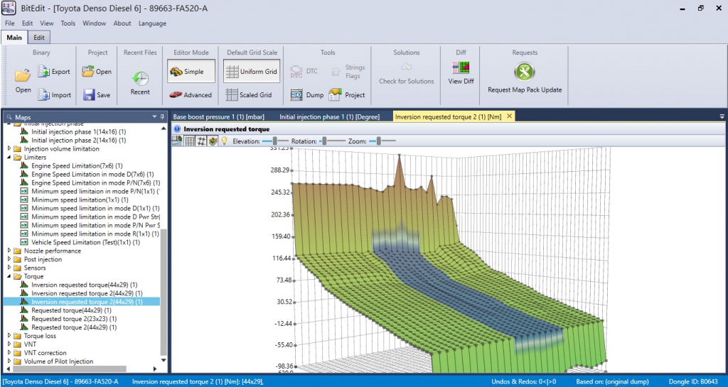This screenshot has width=728, height=387.
Task: Adjust the Elevation slider
Action: (x=274, y=141)
